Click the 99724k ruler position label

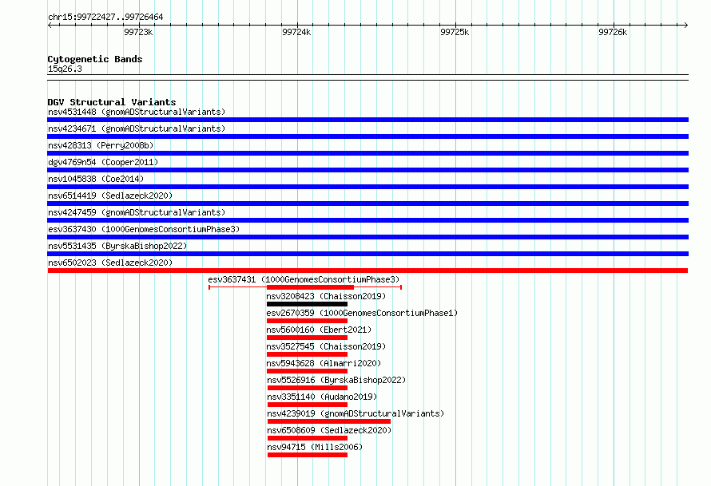296,32
